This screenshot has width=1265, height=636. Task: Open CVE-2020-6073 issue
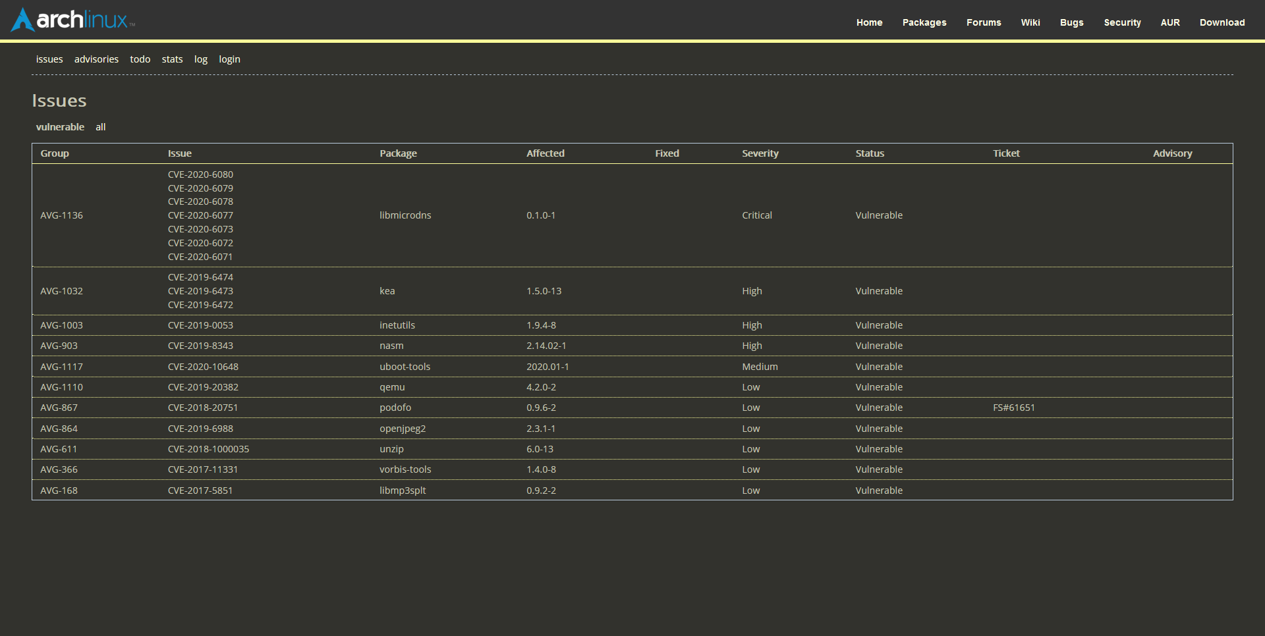click(200, 229)
